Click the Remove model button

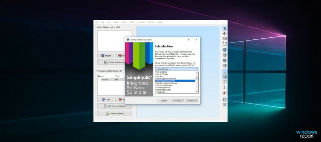click(x=120, y=56)
